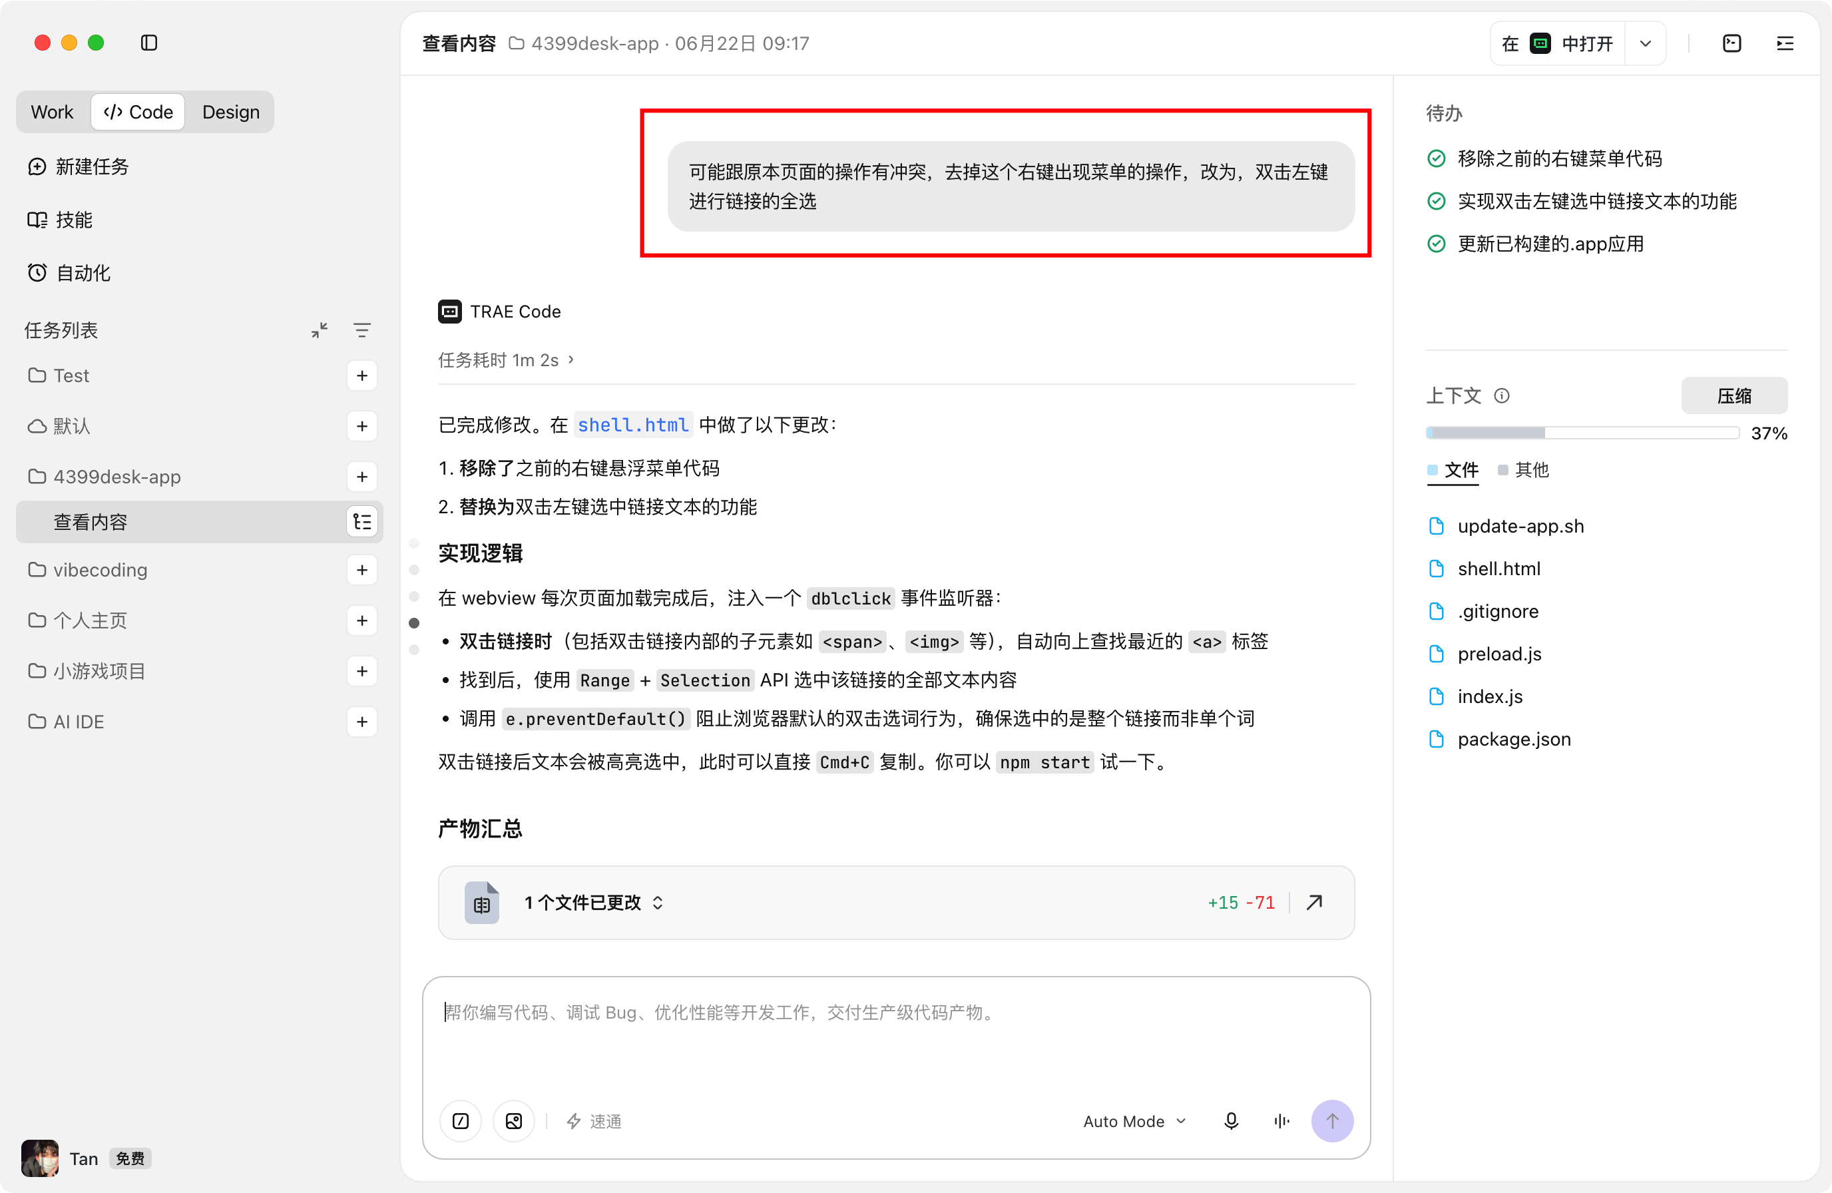Open update-app.sh in file list

(1506, 527)
